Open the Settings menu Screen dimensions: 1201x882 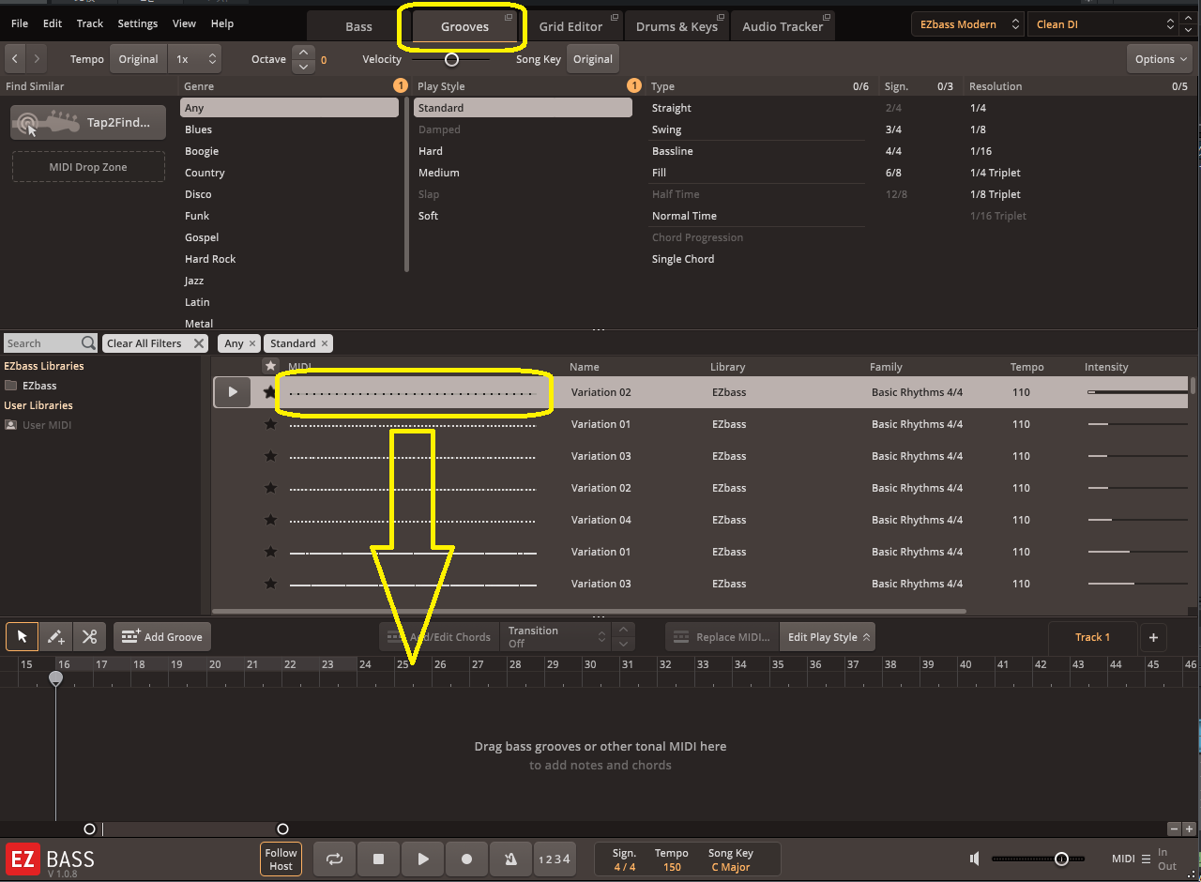(137, 23)
